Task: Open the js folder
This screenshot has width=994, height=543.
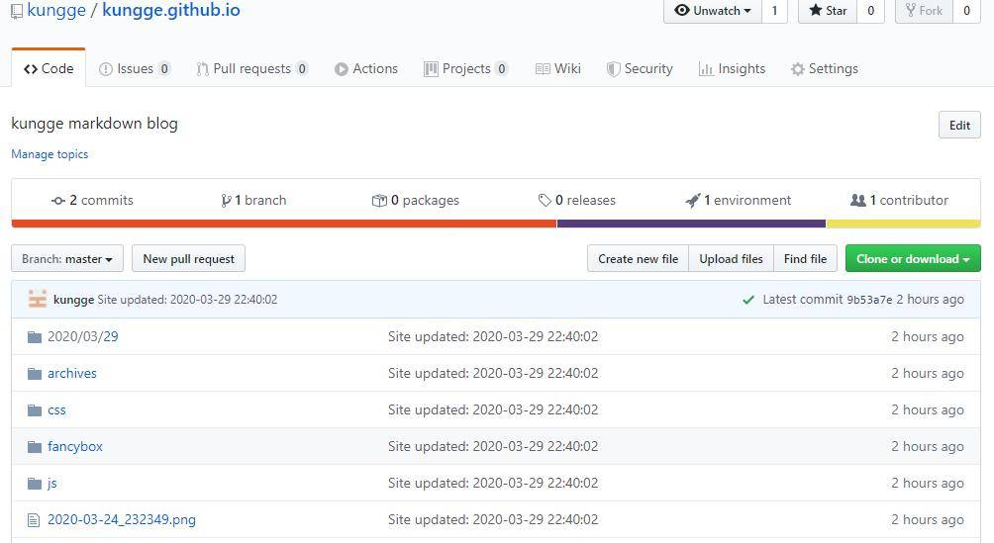Action: click(52, 484)
